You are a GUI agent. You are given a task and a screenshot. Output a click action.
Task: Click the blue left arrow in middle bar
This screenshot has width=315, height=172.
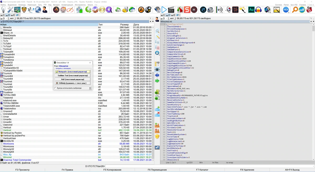coord(157,75)
